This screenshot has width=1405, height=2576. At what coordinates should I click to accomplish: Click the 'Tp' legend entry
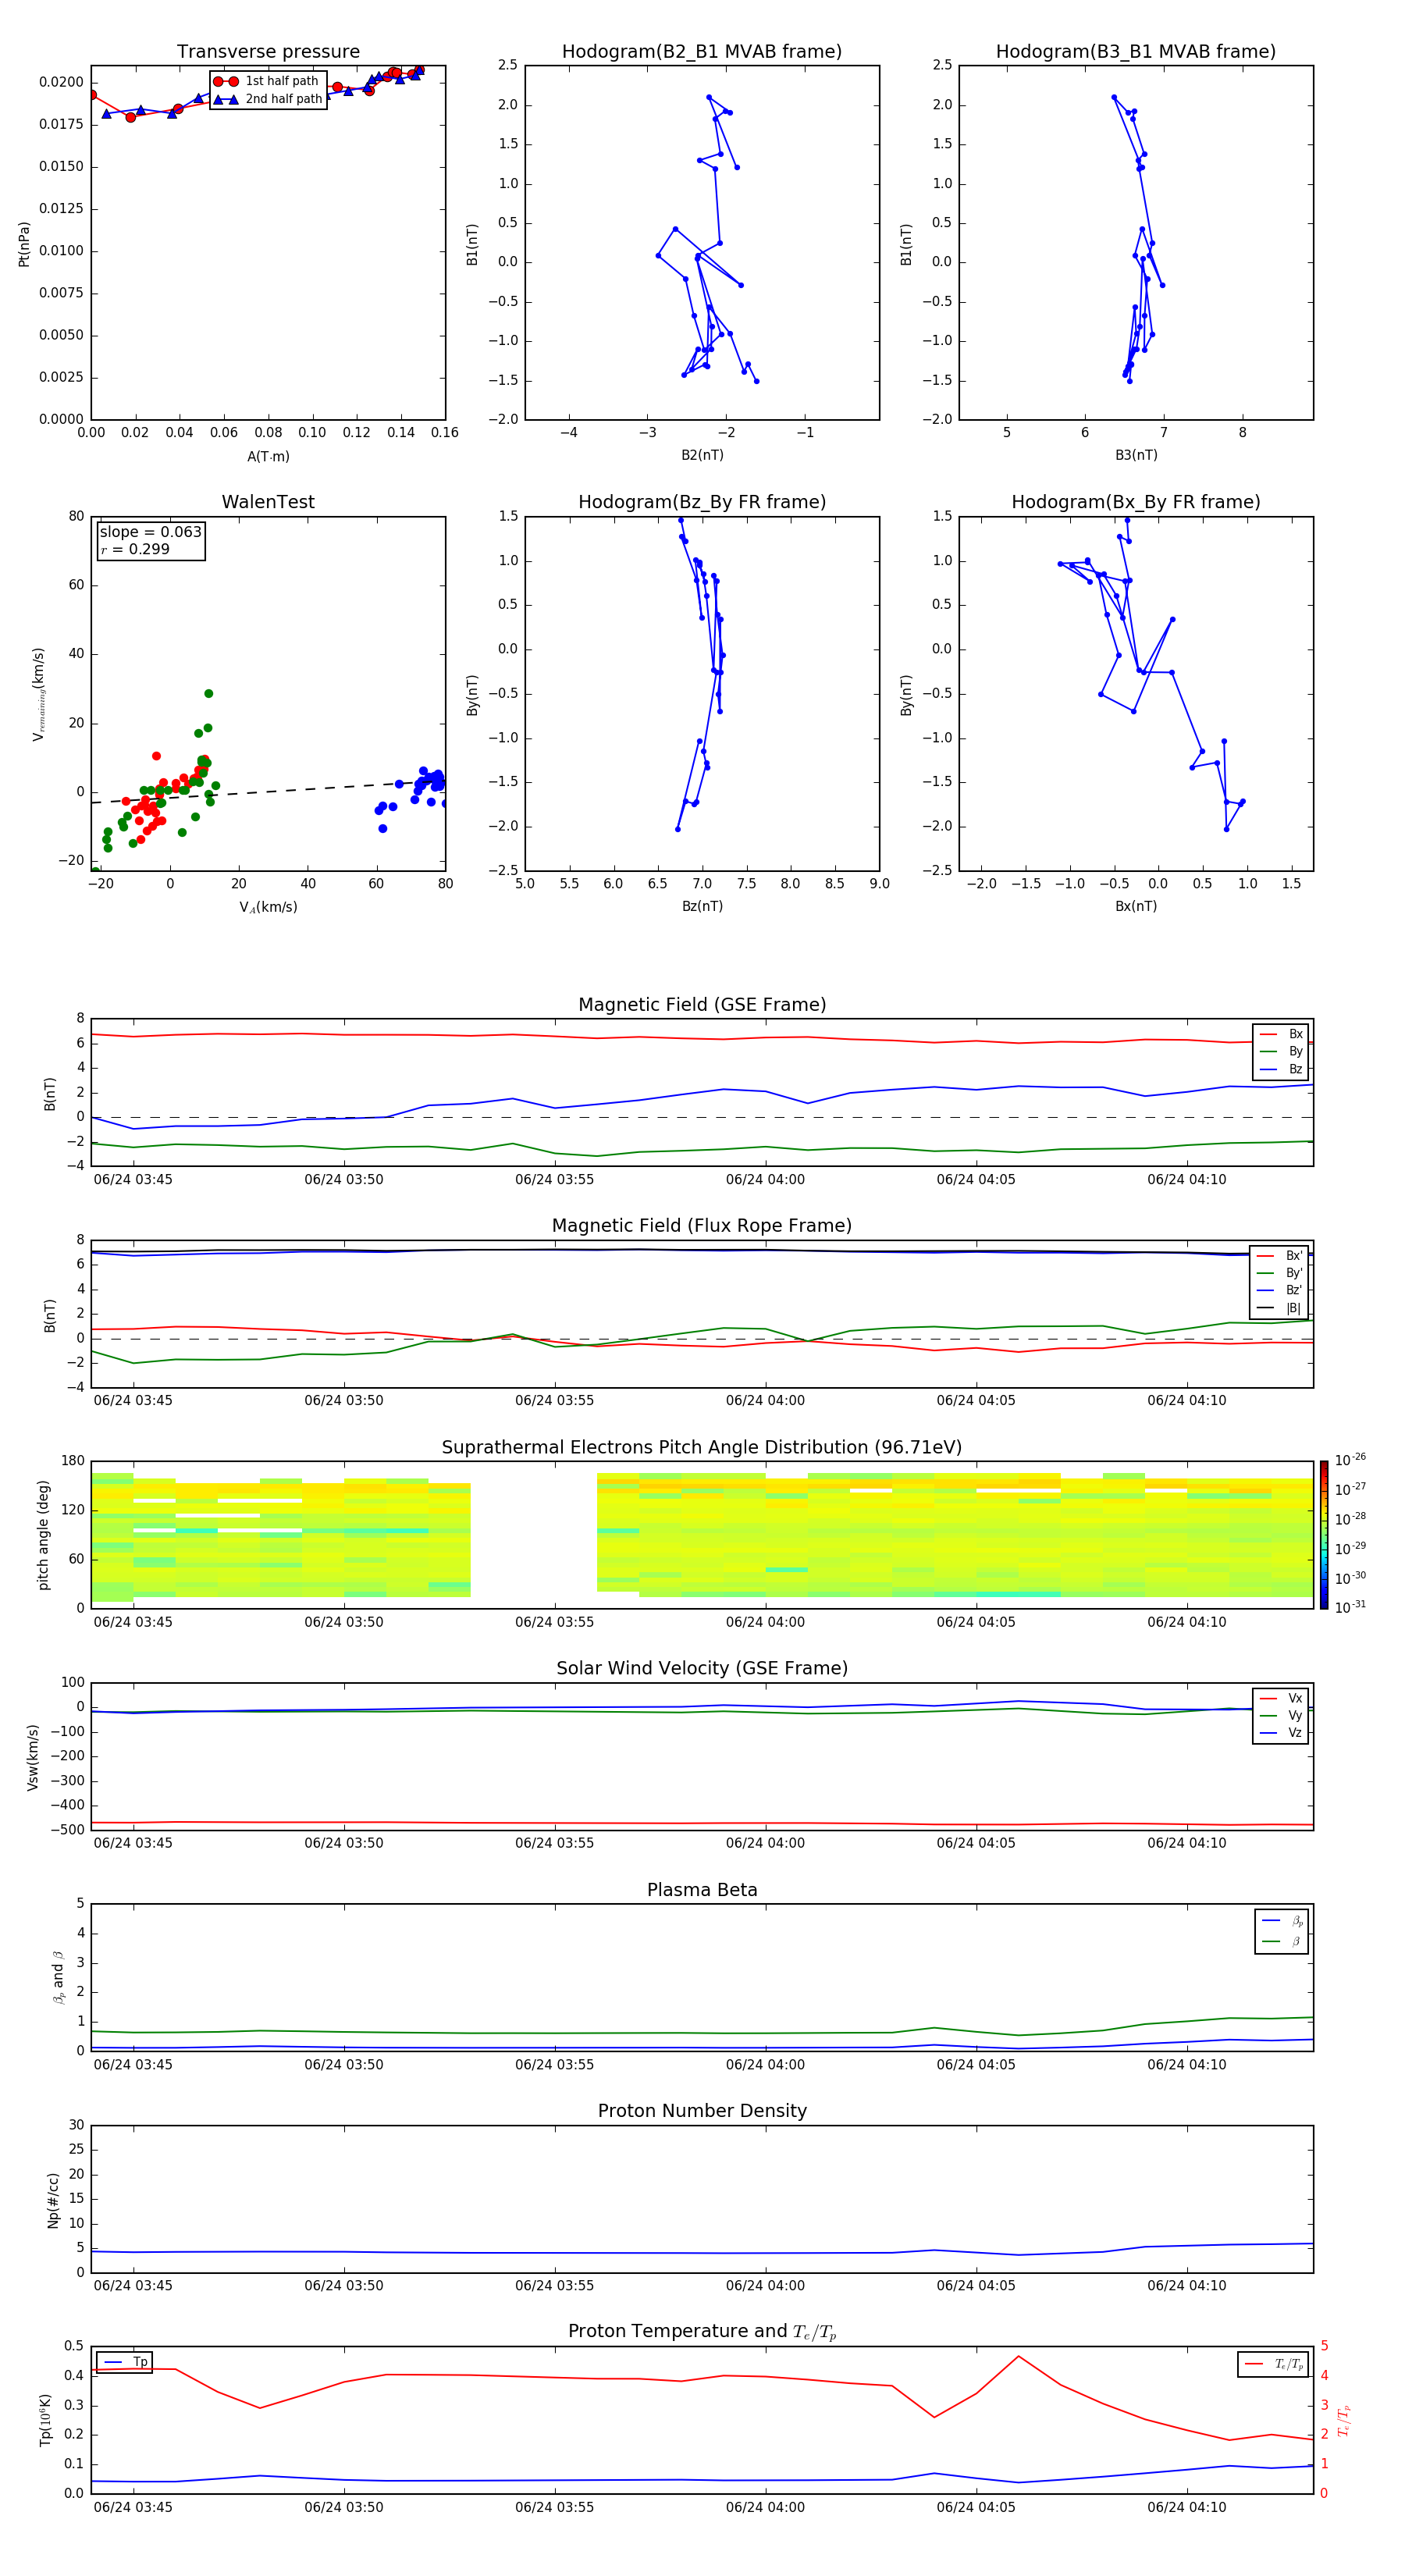[125, 2362]
